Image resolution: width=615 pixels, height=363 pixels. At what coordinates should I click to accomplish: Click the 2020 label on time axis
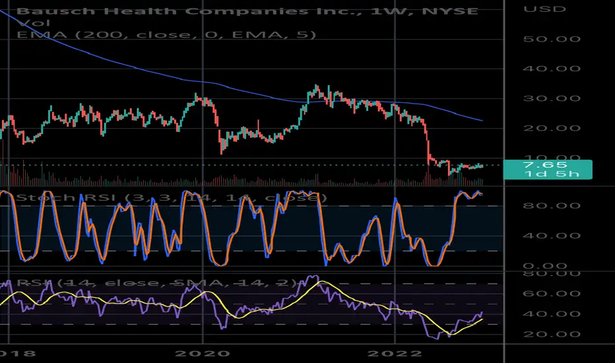tap(203, 353)
